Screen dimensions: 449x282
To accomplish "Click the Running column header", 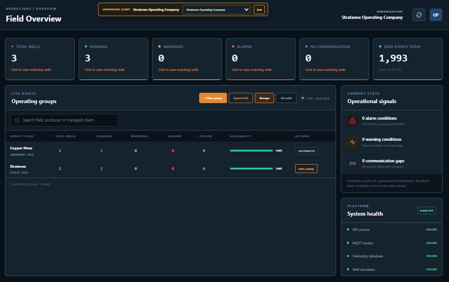I will [105, 136].
